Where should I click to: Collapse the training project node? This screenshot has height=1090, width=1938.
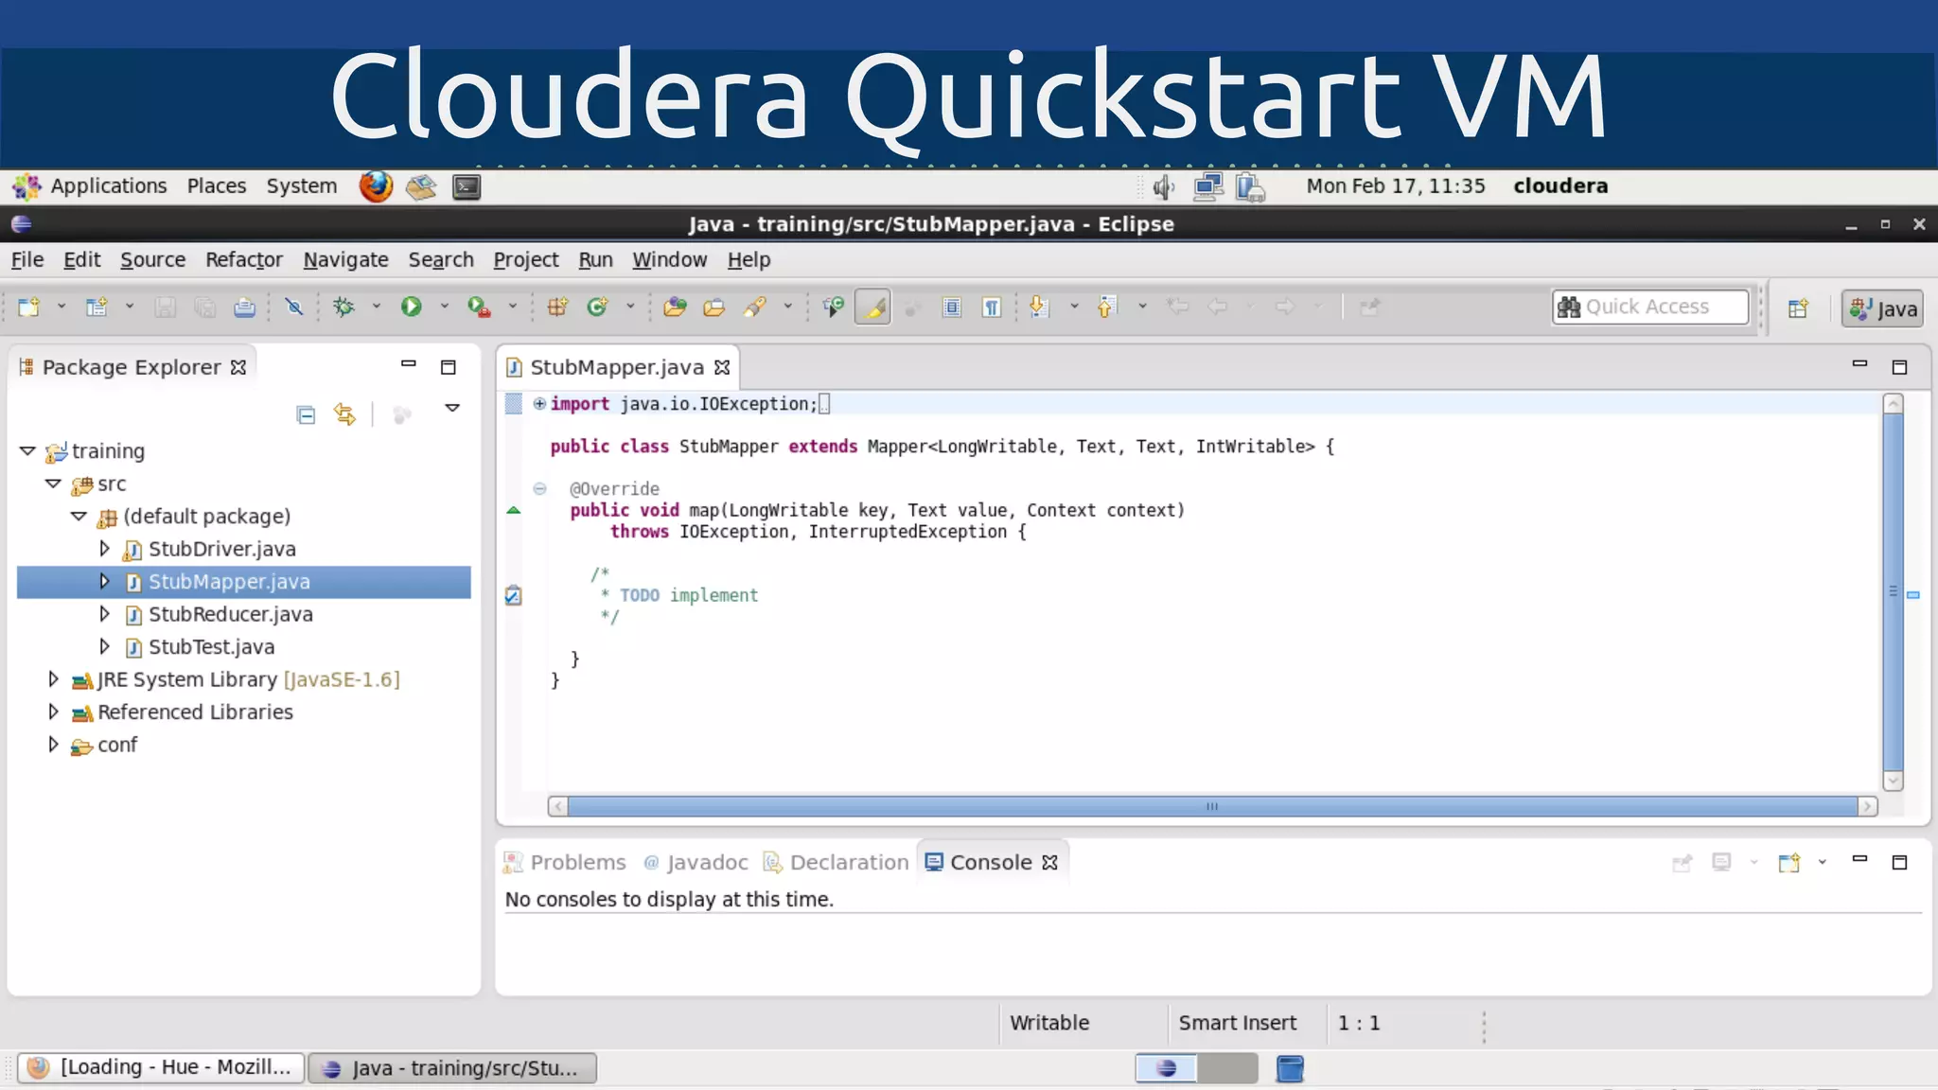tap(27, 451)
